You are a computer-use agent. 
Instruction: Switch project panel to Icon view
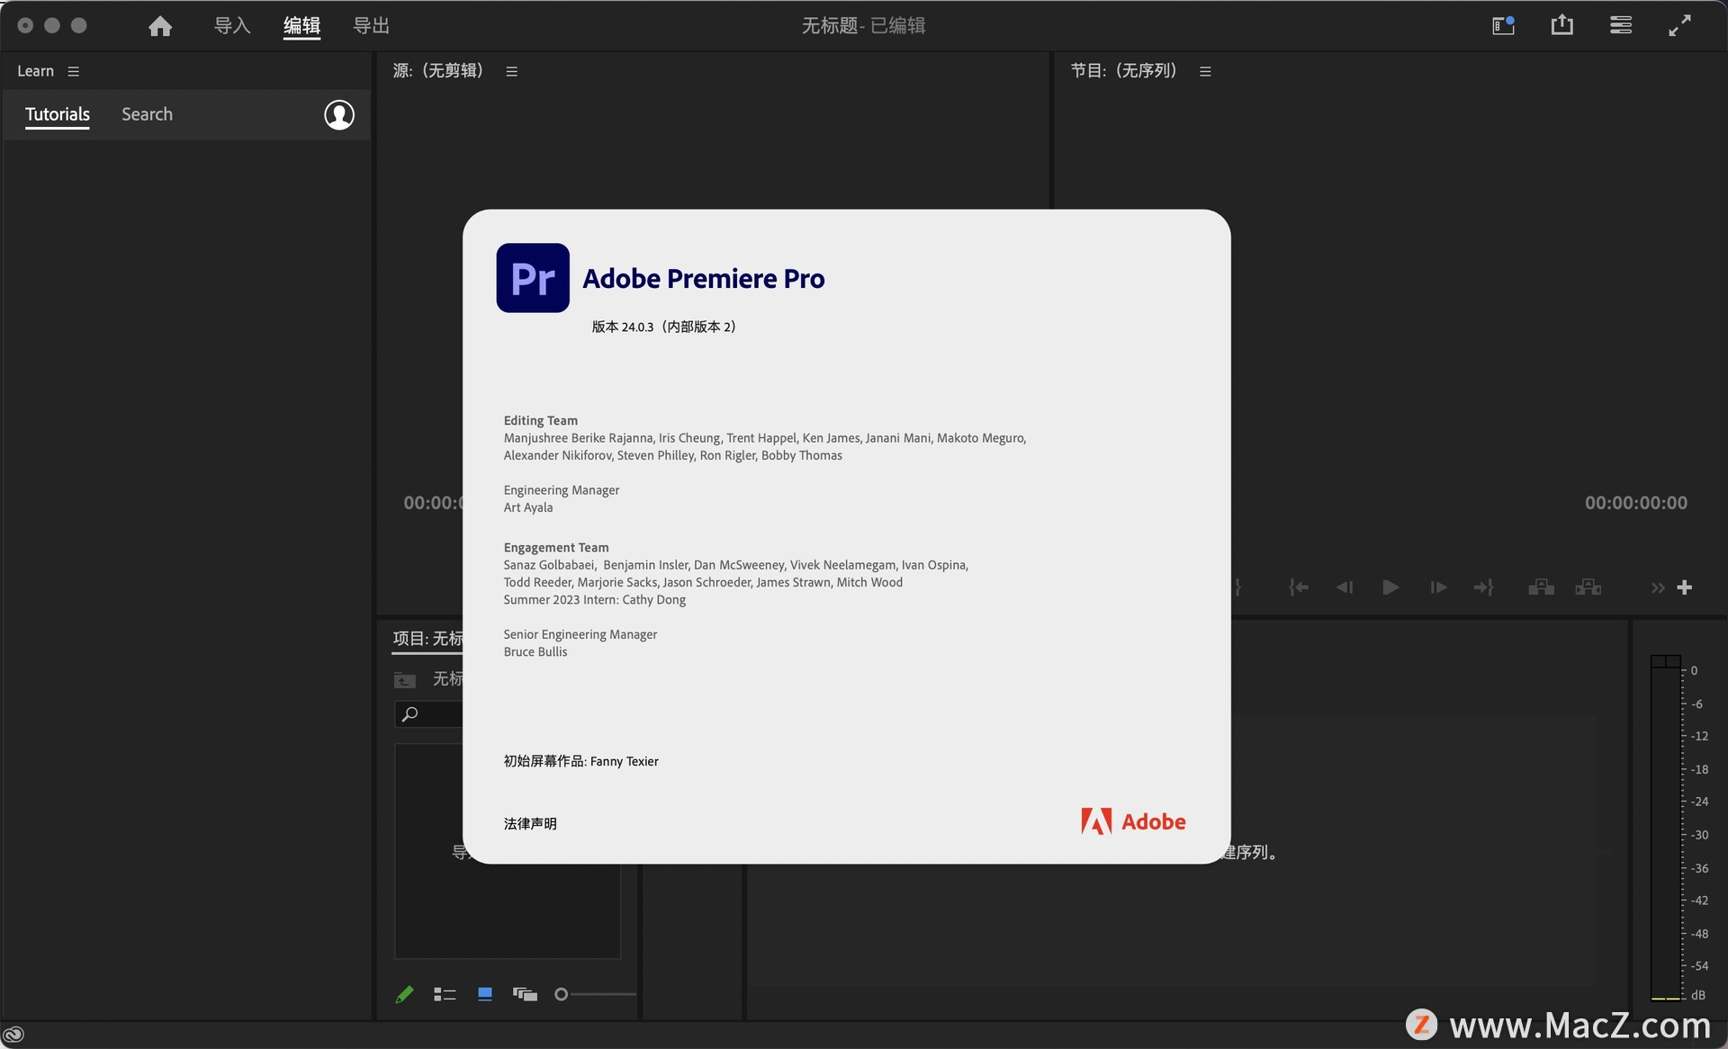(x=484, y=994)
